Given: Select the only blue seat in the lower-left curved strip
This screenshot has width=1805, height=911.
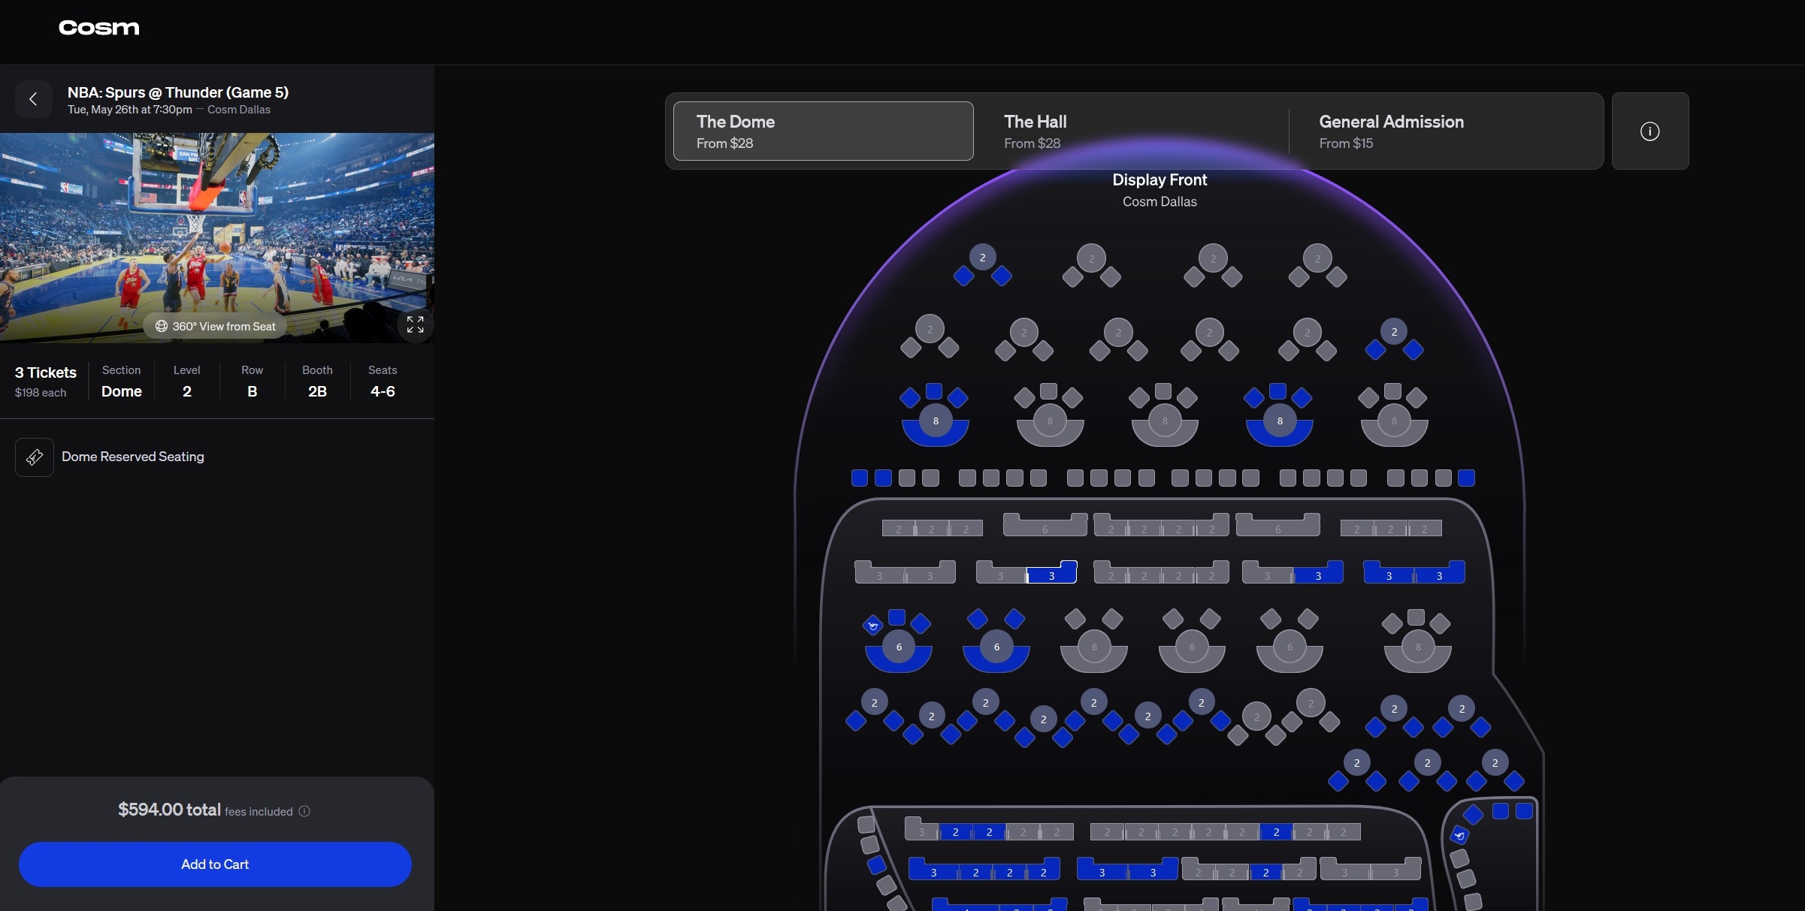Looking at the screenshot, I should click(x=876, y=866).
